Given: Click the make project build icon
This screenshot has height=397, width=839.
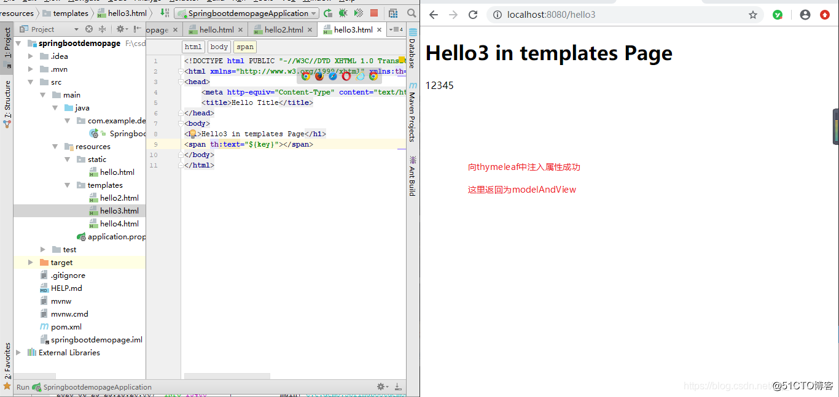Looking at the screenshot, I should [165, 13].
